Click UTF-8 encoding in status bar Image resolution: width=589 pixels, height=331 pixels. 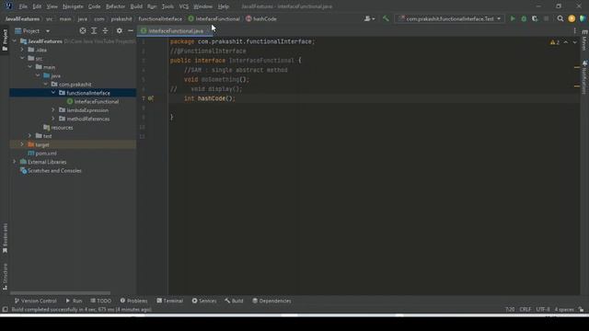[542, 309]
